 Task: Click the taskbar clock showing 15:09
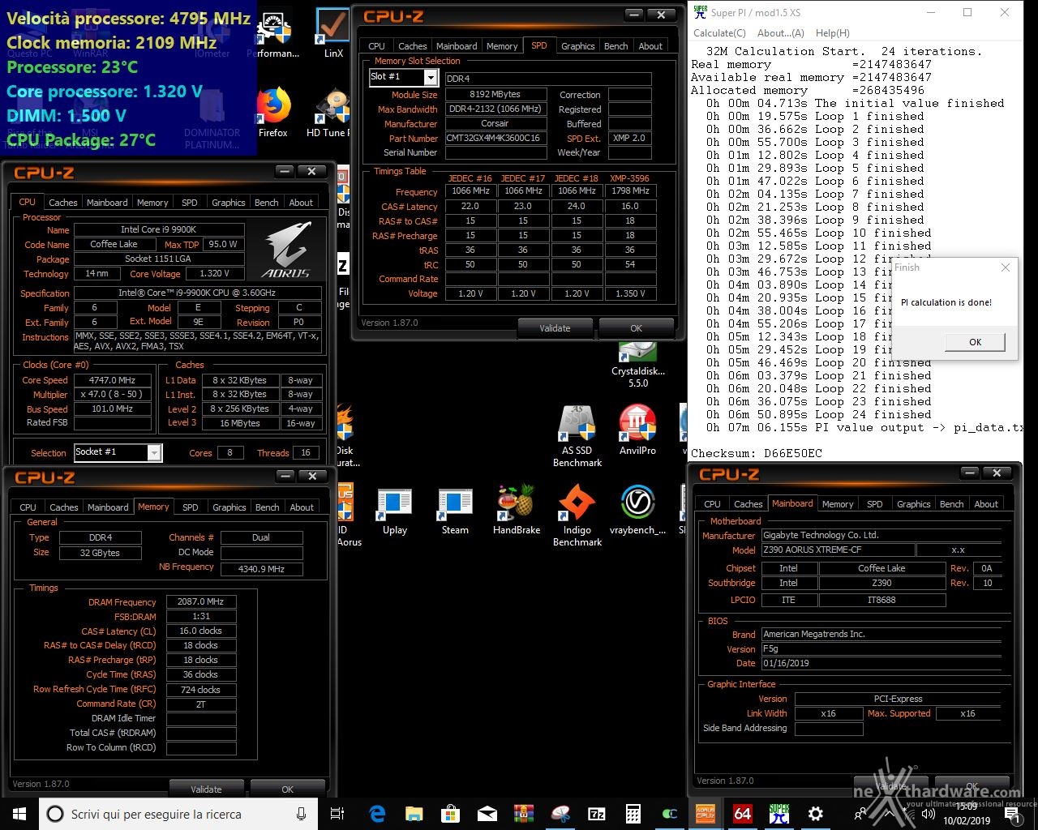pos(965,806)
